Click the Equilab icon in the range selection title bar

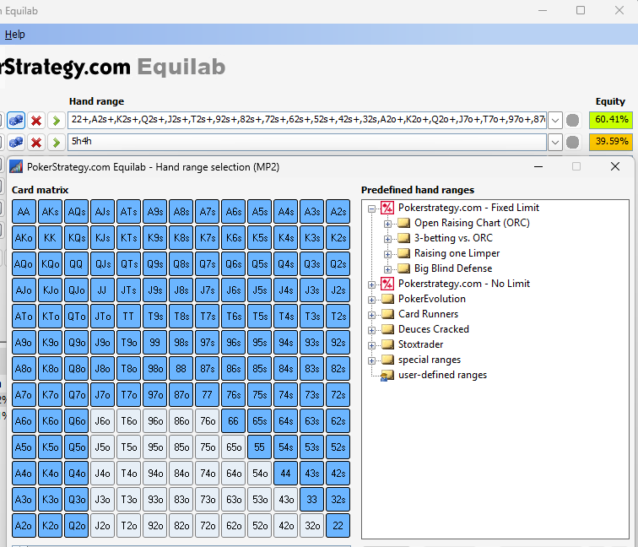[x=16, y=167]
